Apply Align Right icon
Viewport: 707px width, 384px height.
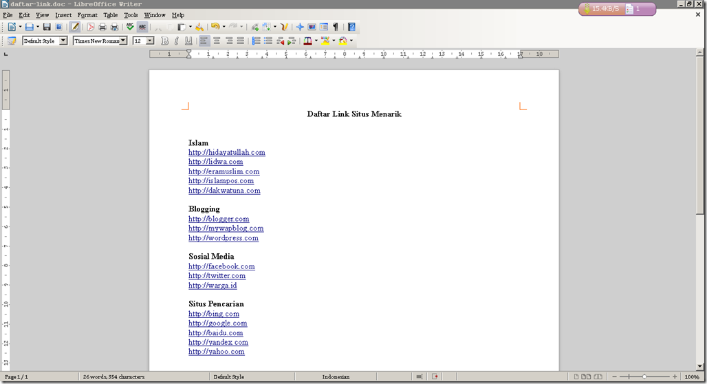coord(228,41)
